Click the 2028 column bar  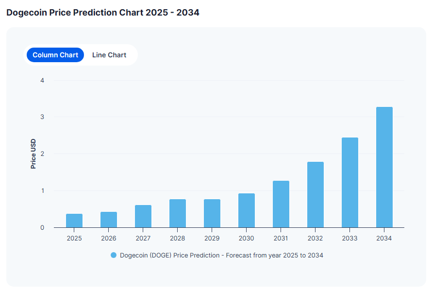(178, 213)
